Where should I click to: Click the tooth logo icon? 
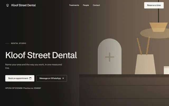point(7,5)
